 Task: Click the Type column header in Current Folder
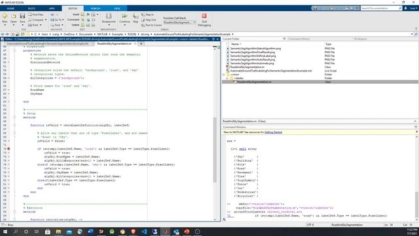click(328, 44)
